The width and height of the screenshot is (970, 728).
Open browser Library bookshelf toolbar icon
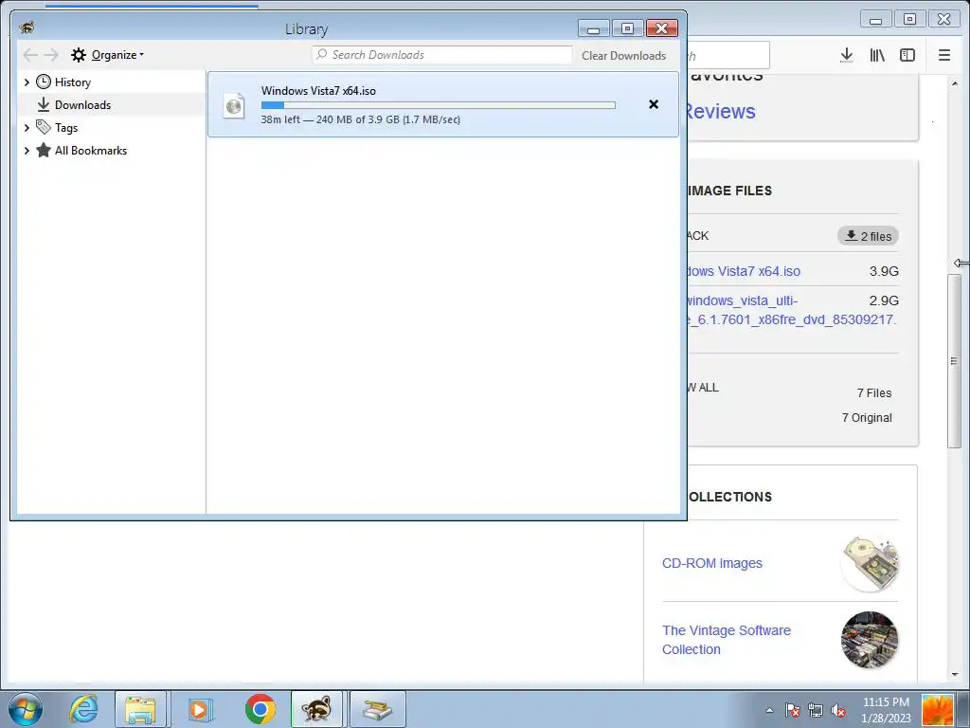click(x=877, y=55)
